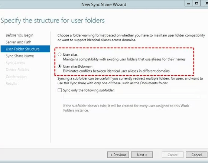This screenshot has height=163, width=208.
Task: Go to the Before You Begin step
Action: [x=19, y=35]
